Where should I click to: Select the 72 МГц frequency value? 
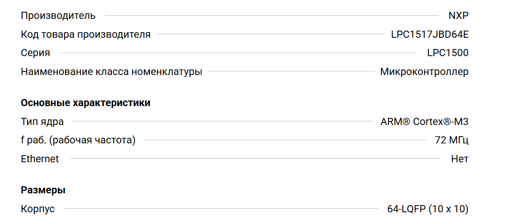(x=451, y=140)
